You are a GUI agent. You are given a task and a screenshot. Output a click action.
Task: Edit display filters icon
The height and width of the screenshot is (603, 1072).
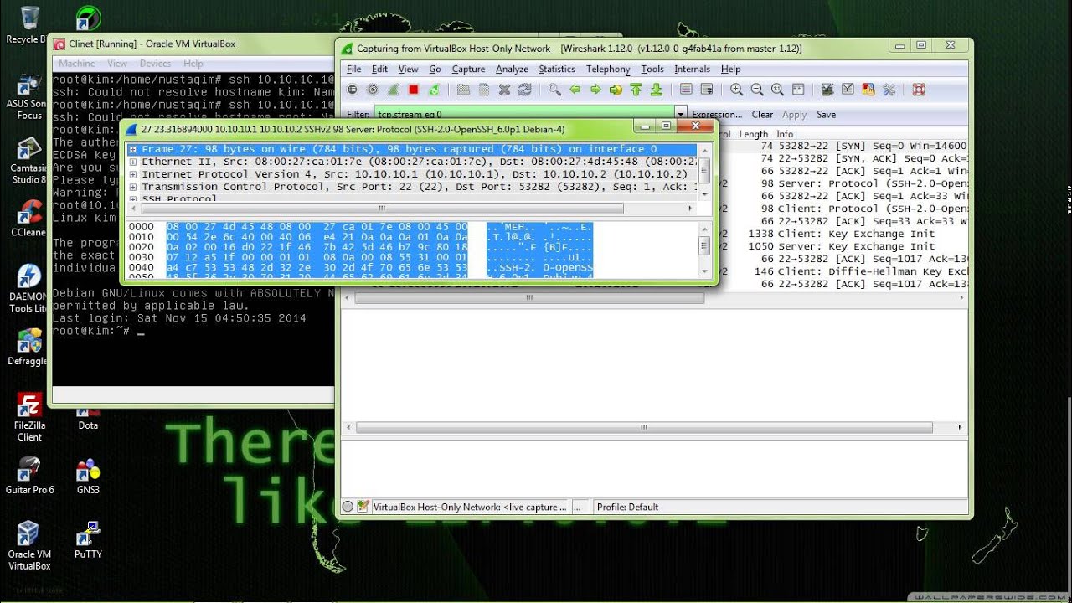pos(848,90)
